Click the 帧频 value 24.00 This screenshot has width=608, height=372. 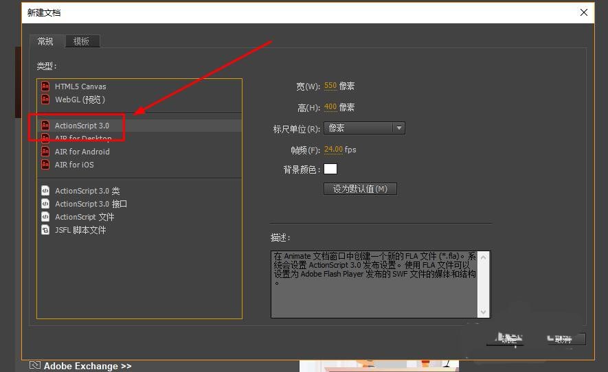coord(333,149)
